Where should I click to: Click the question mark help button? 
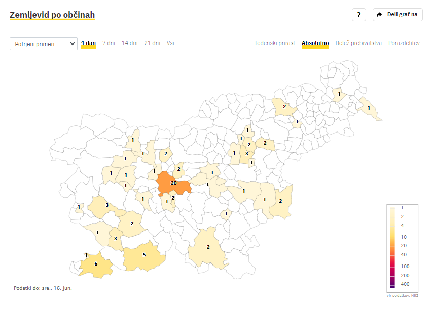click(x=358, y=15)
